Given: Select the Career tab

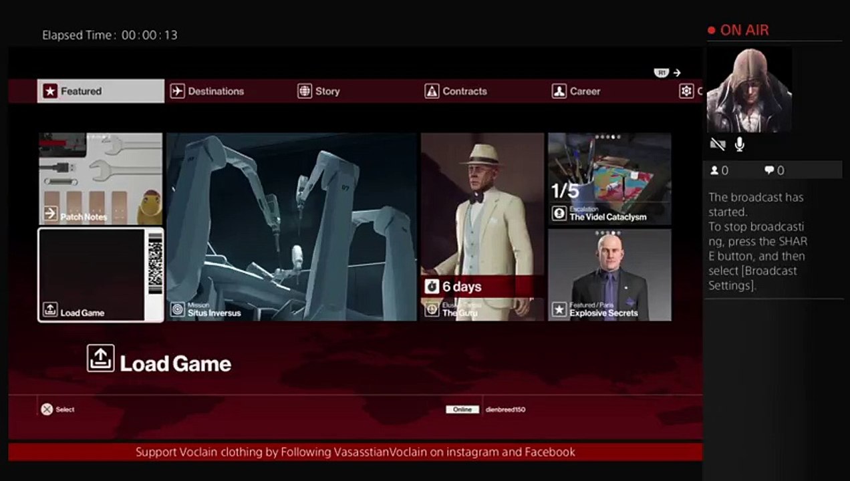Looking at the screenshot, I should point(576,91).
